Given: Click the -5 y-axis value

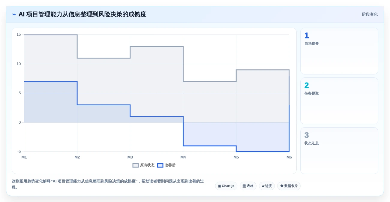Looking at the screenshot, I should click(x=19, y=152).
